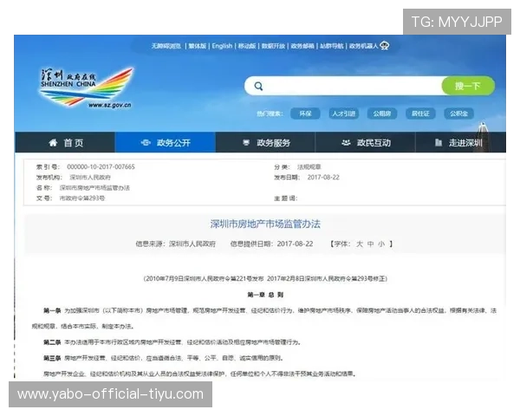
Task: Switch to 繁体版 version
Action: click(x=198, y=46)
